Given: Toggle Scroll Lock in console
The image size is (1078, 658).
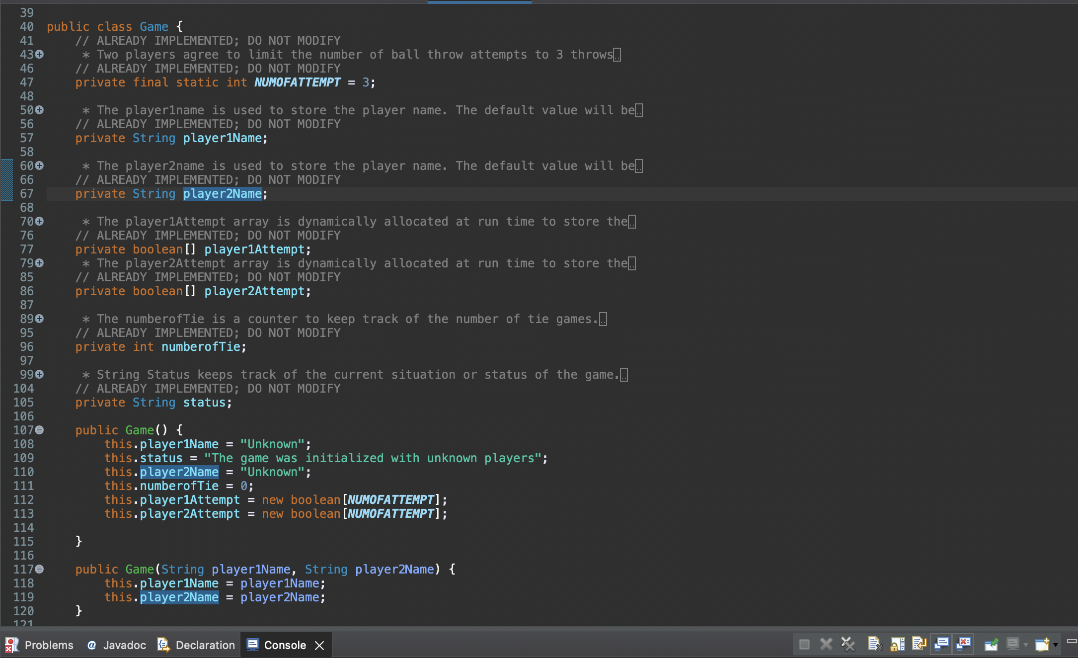Looking at the screenshot, I should 897,645.
